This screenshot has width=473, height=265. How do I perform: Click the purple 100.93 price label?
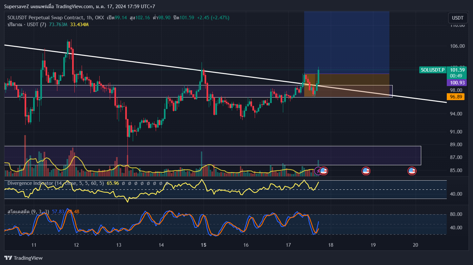(x=456, y=83)
